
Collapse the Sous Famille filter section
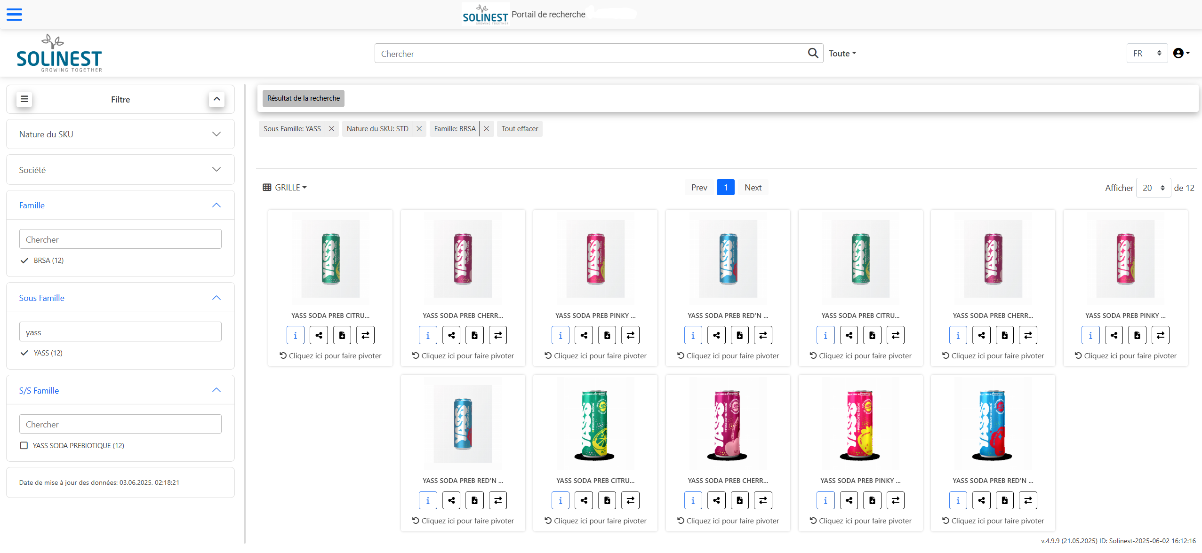pyautogui.click(x=120, y=298)
